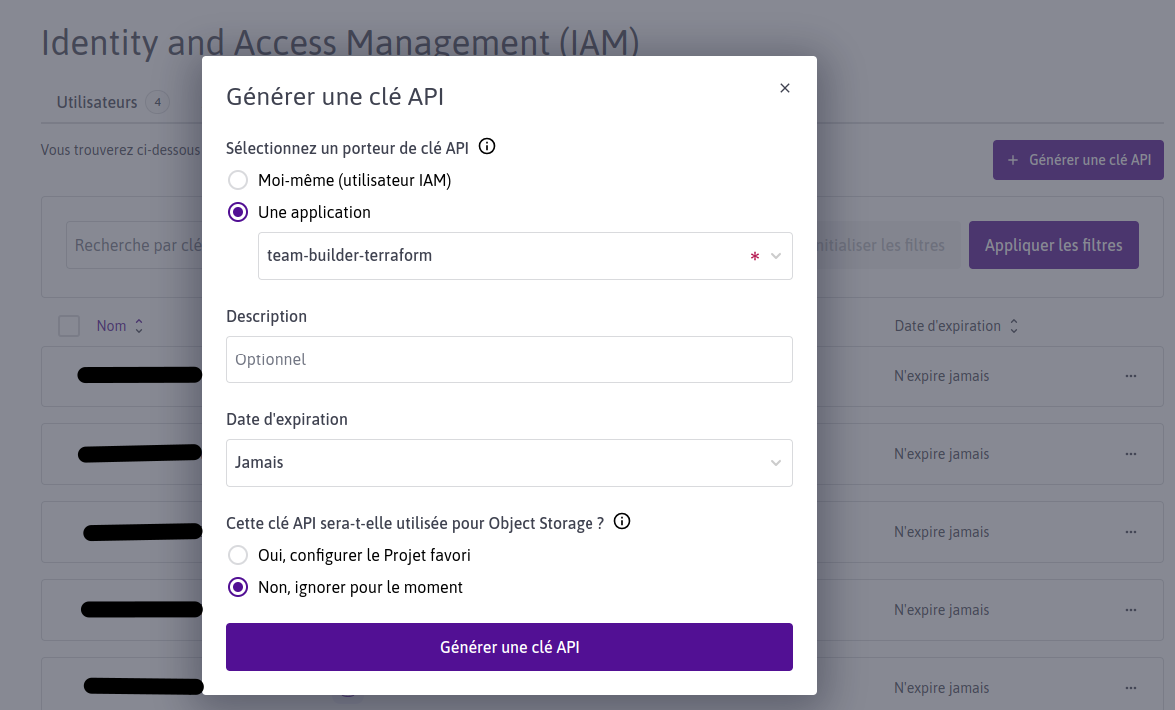Open more options for third API key row
The width and height of the screenshot is (1175, 710).
(x=1131, y=532)
